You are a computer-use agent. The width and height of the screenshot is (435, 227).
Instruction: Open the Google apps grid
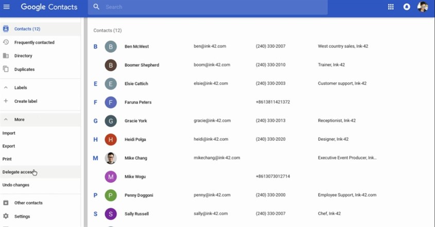[x=391, y=7]
